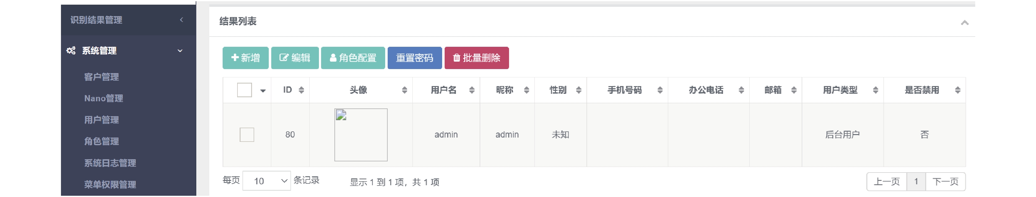Sort by 性别 column arrows
Image resolution: width=1036 pixels, height=197 pixels.
click(x=579, y=90)
